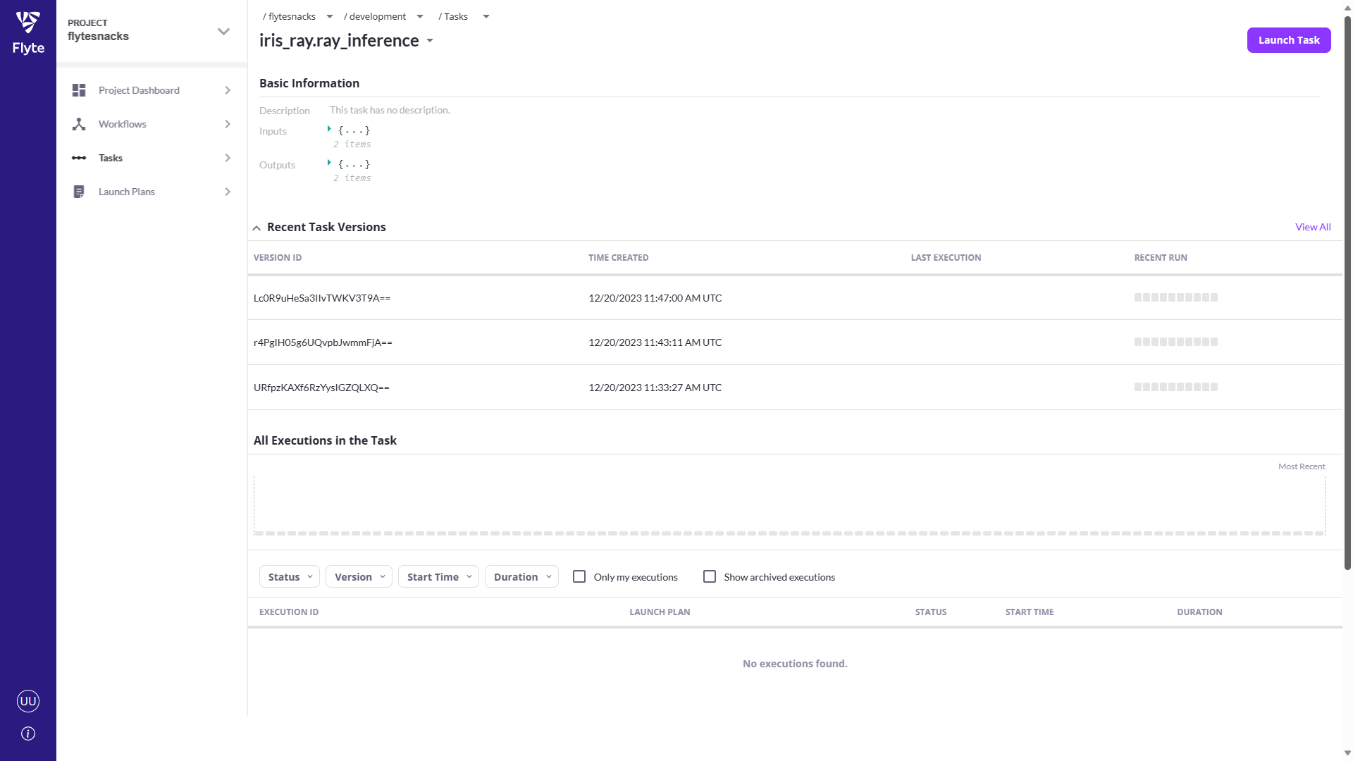Expand the project selector chevron

click(x=223, y=31)
